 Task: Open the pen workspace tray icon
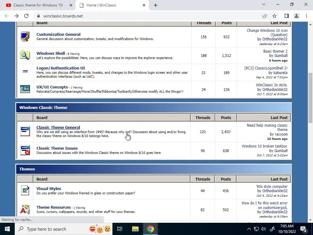tap(272, 229)
